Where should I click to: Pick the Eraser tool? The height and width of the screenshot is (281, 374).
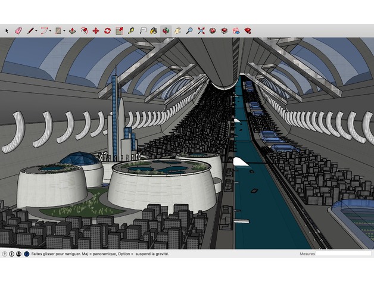18,30
